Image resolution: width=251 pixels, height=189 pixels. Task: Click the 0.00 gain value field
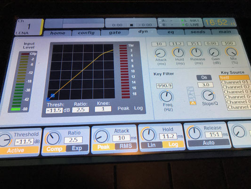click(x=211, y=43)
